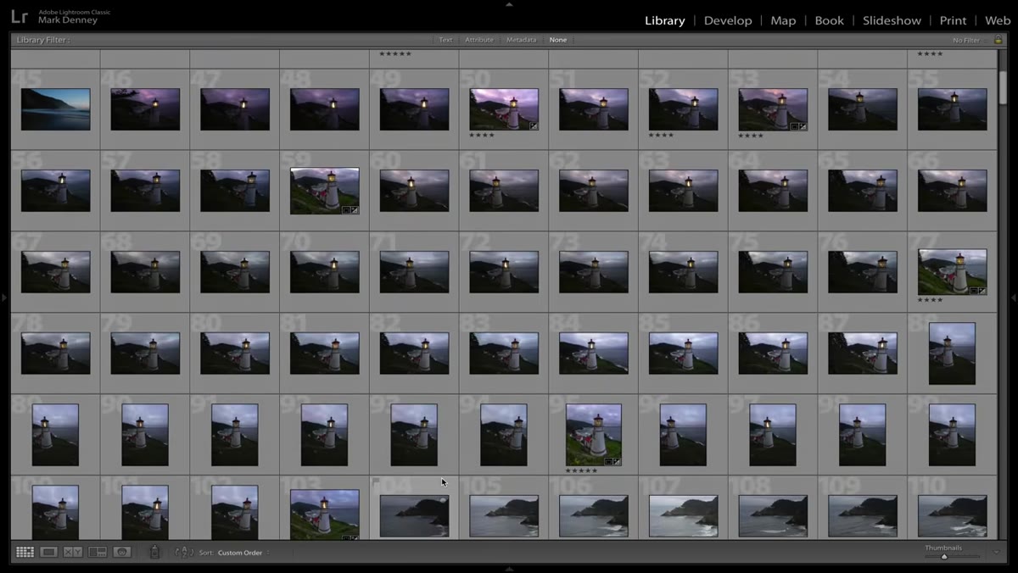Click star rating under thumbnail 77

930,299
